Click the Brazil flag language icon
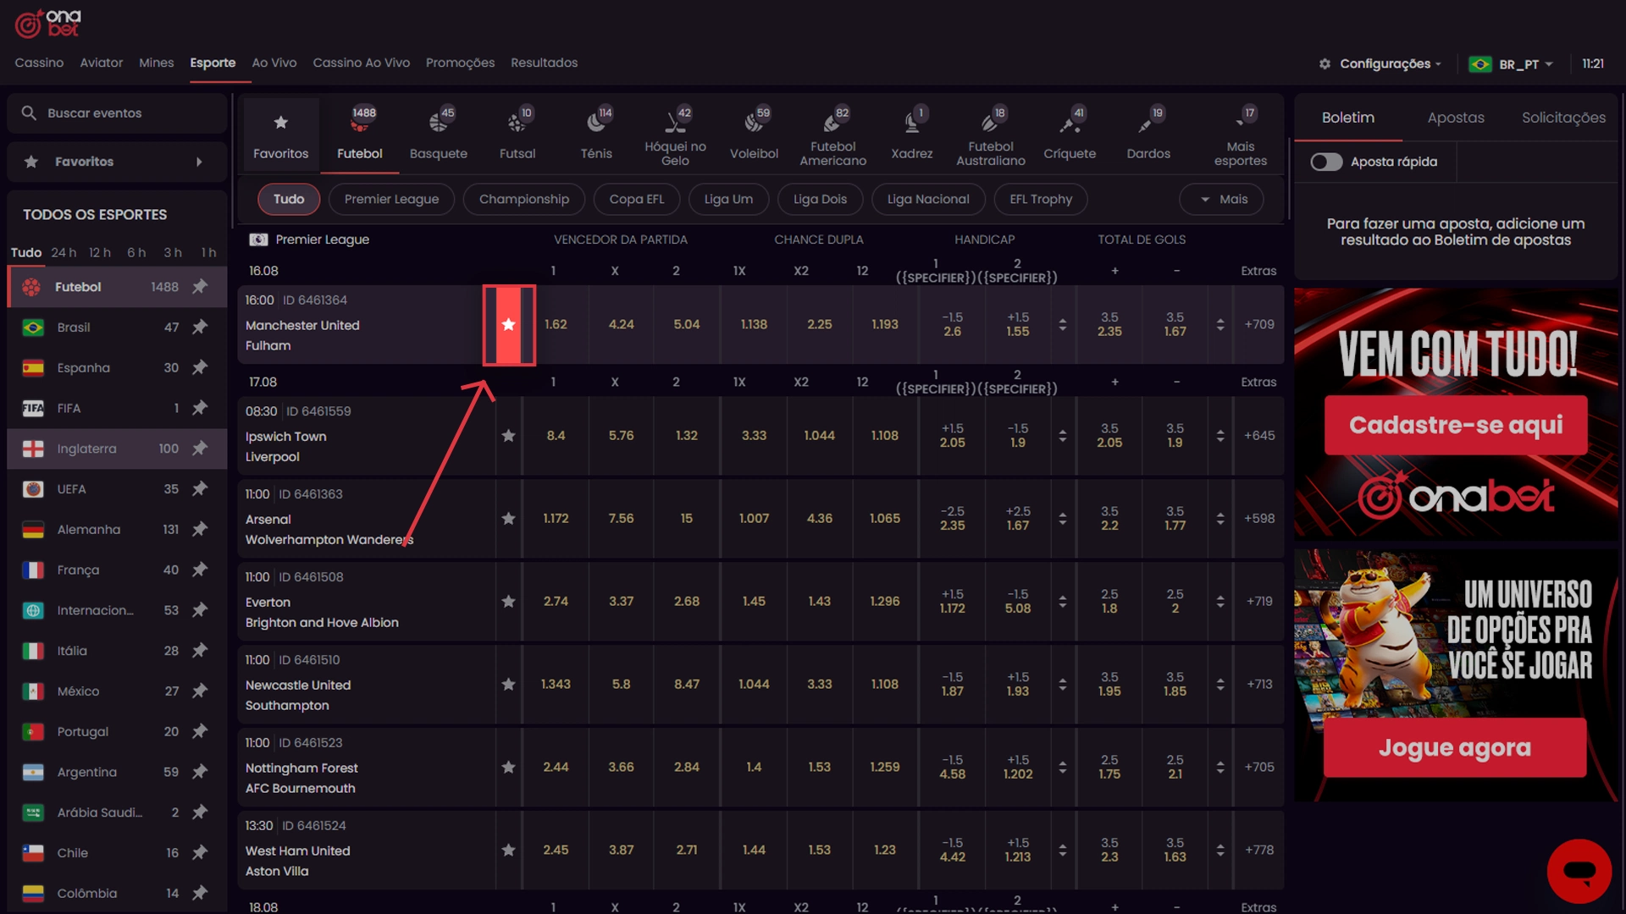This screenshot has width=1626, height=914. [1480, 64]
